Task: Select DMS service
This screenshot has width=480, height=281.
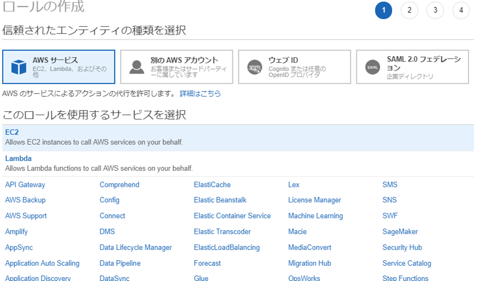Action: click(x=107, y=231)
